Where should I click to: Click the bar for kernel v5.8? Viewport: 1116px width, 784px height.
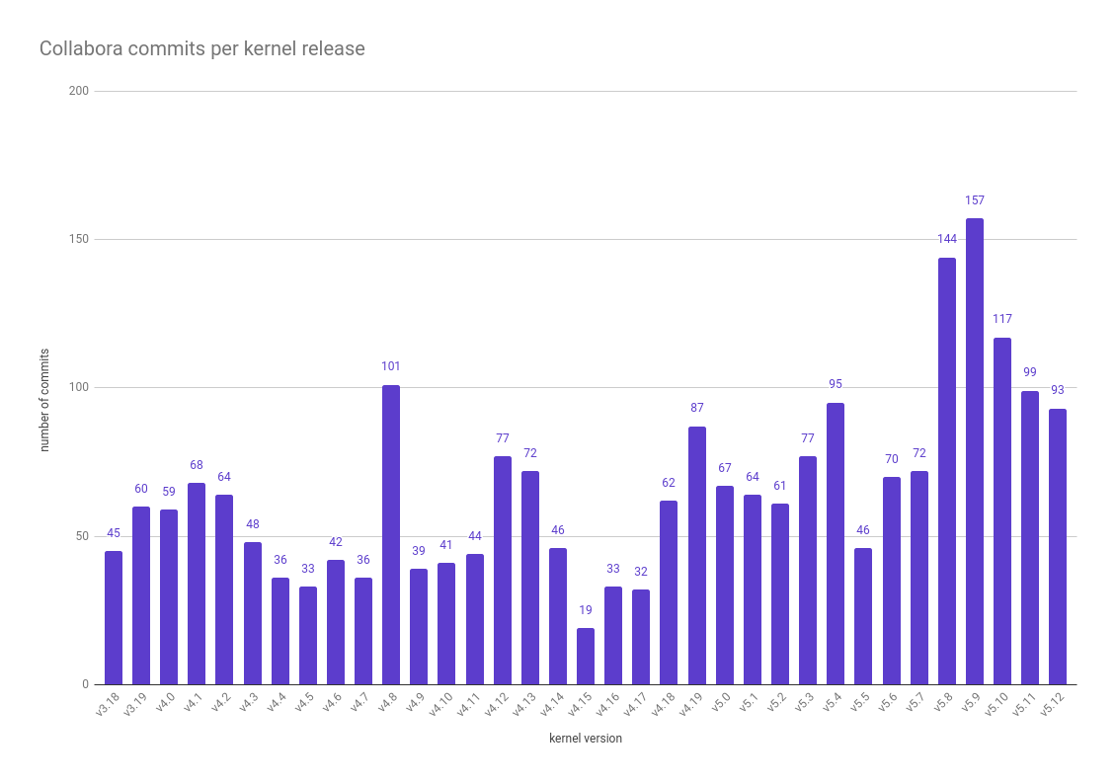pyautogui.click(x=946, y=471)
